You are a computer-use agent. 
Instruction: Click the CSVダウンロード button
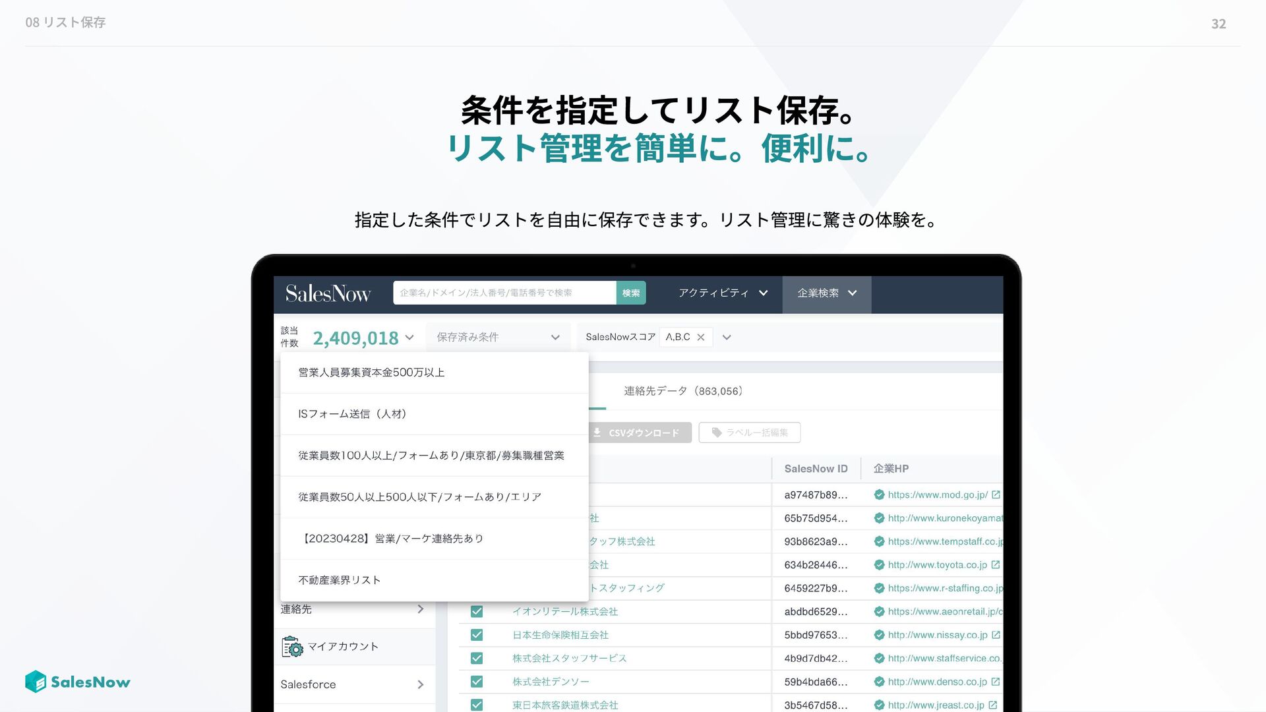(x=640, y=432)
